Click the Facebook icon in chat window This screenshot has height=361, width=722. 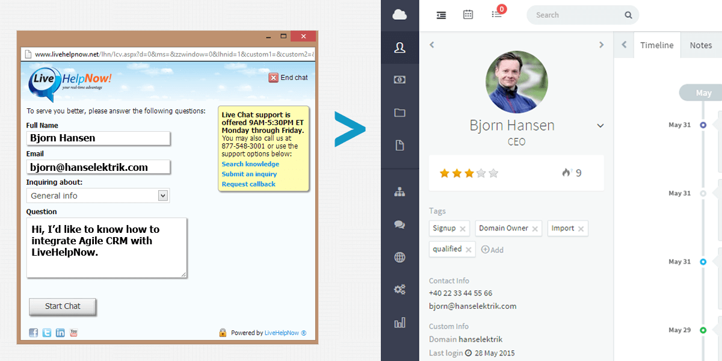34,333
